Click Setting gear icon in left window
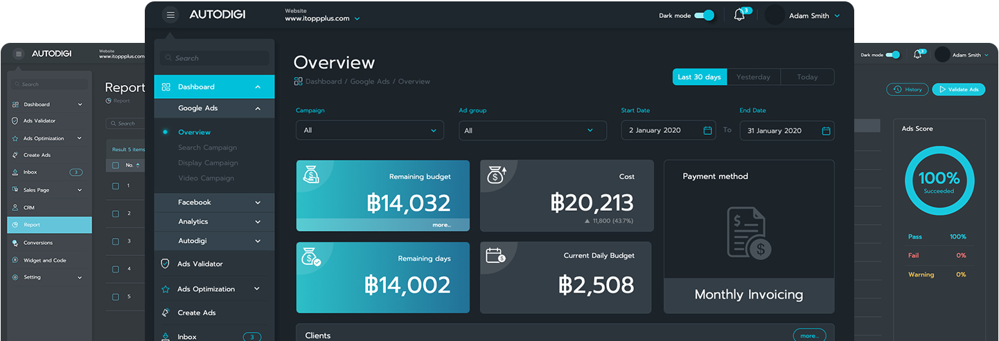The image size is (999, 341). pos(15,277)
